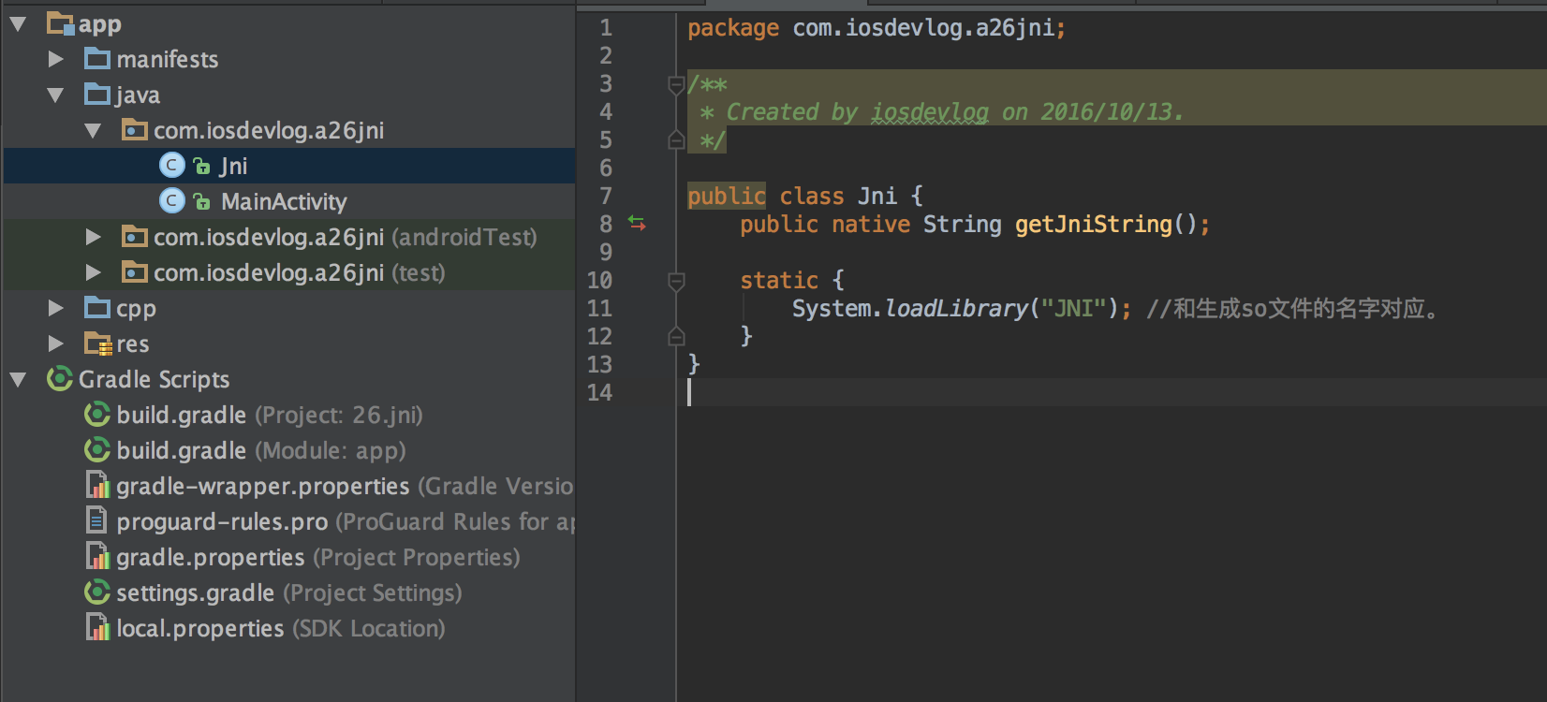
Task: Click the static keyword on line 10
Action: [779, 281]
